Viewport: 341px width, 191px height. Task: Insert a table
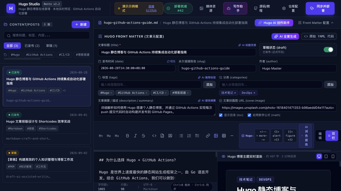tap(224, 136)
